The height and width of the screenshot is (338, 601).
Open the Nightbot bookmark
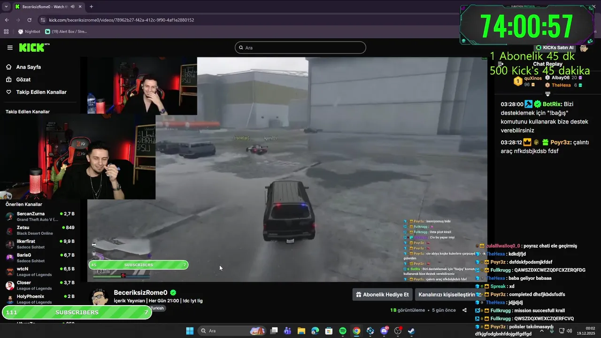tap(29, 31)
